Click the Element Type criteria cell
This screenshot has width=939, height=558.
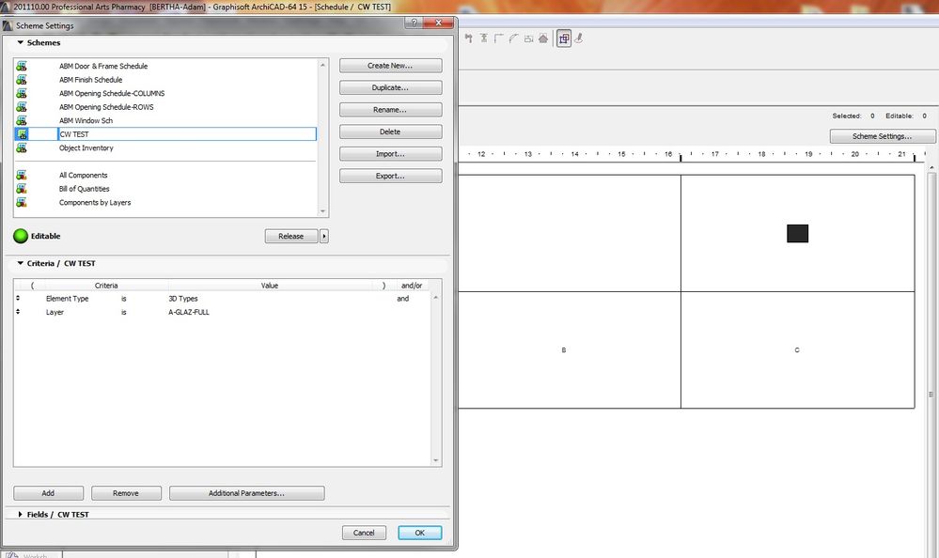(x=67, y=298)
